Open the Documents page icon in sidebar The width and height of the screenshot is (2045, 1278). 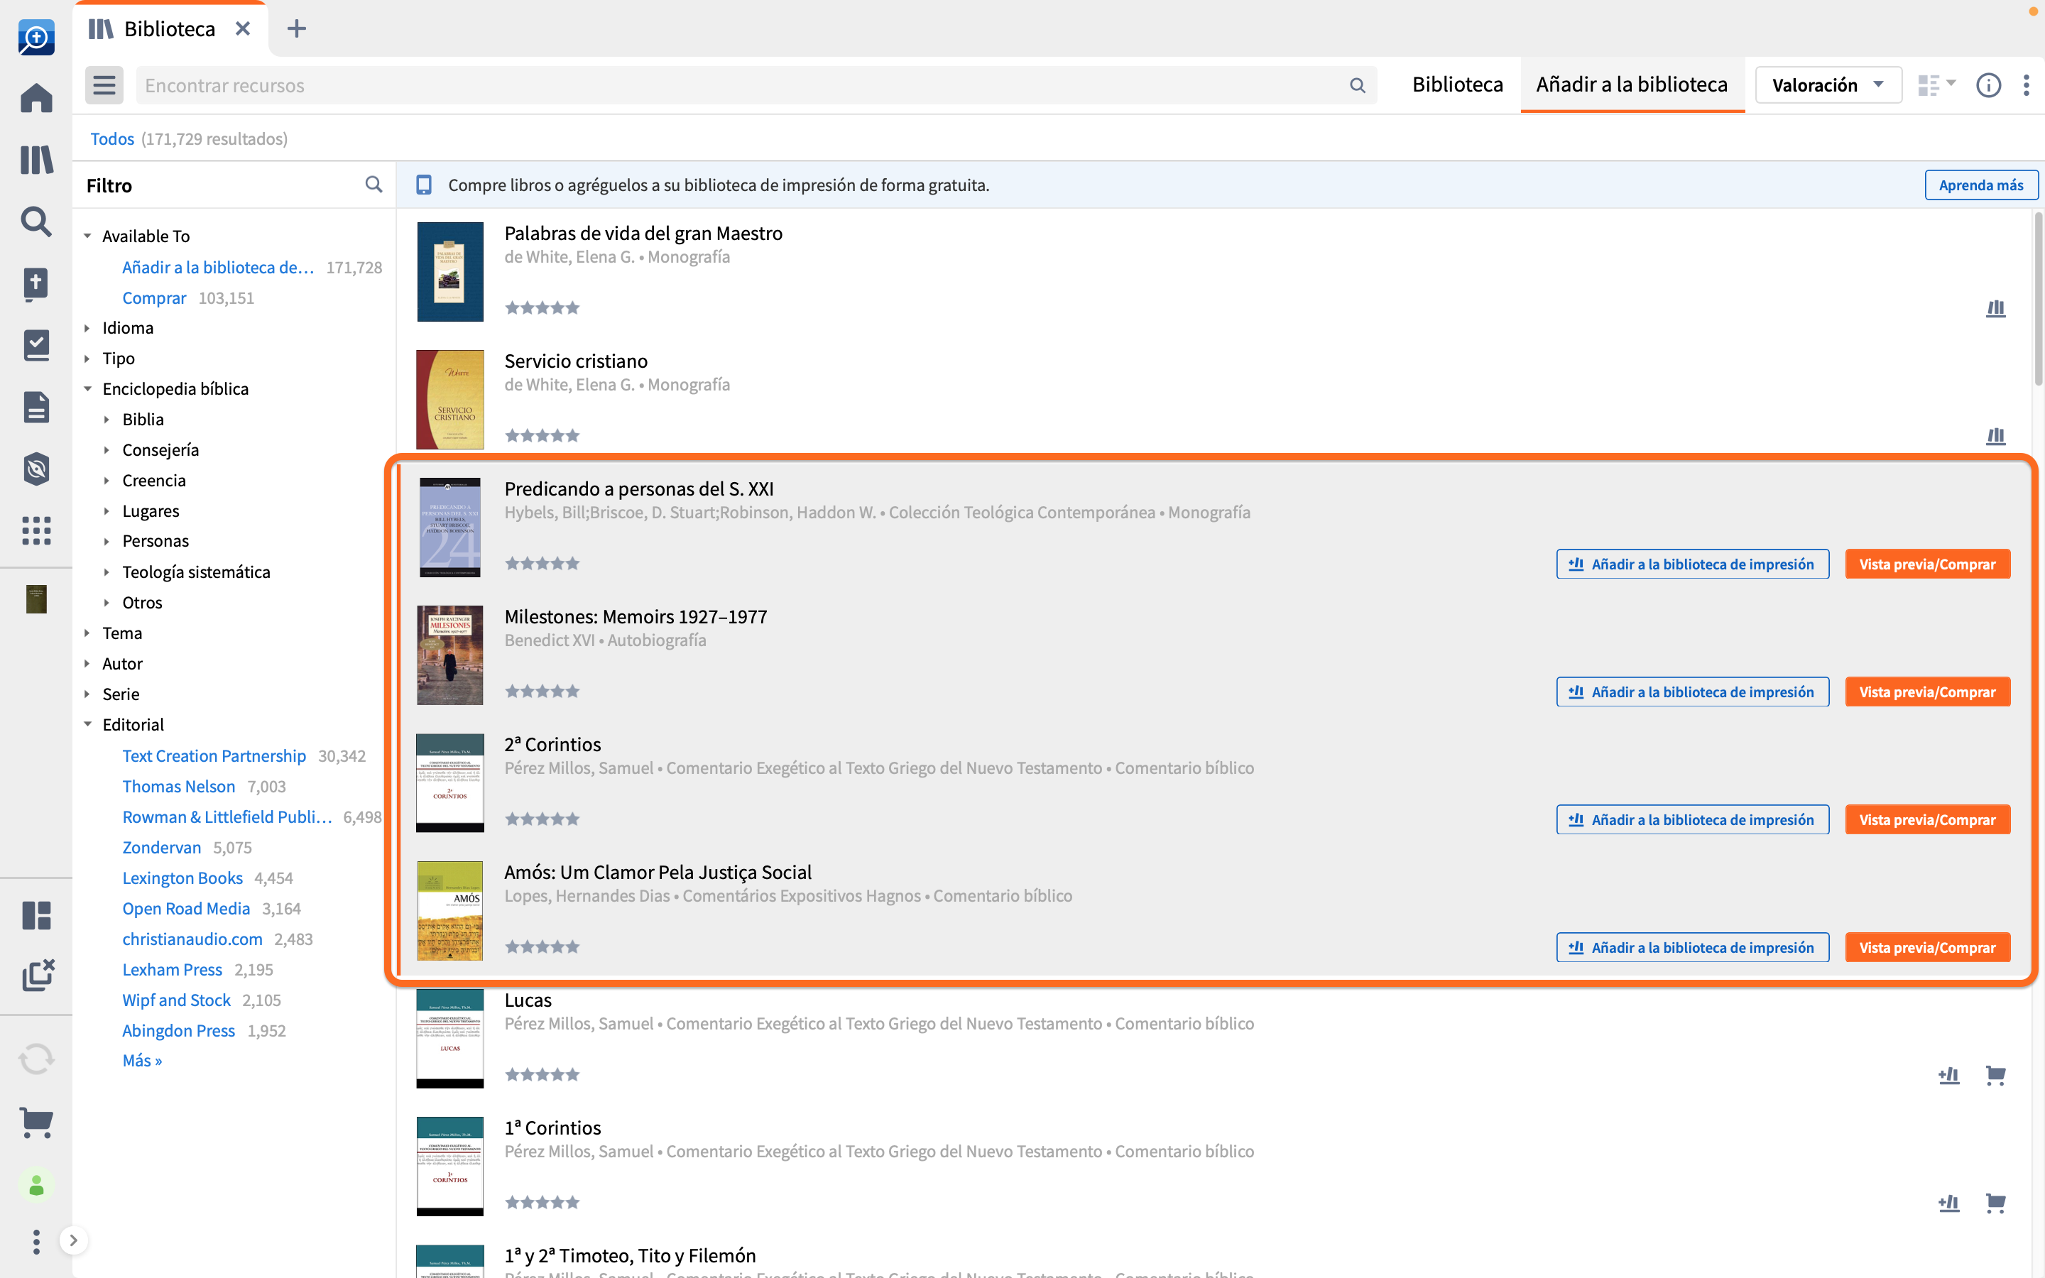click(x=36, y=407)
